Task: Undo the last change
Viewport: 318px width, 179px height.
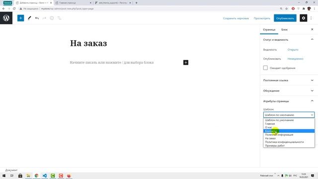Action: [x=37, y=18]
